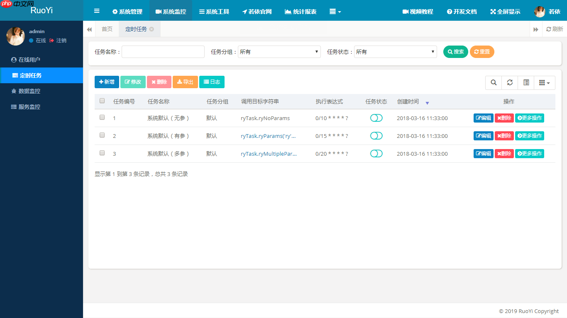Screen dimensions: 567x318
Task: Open the 任务状态 status dropdown
Action: tap(395, 51)
